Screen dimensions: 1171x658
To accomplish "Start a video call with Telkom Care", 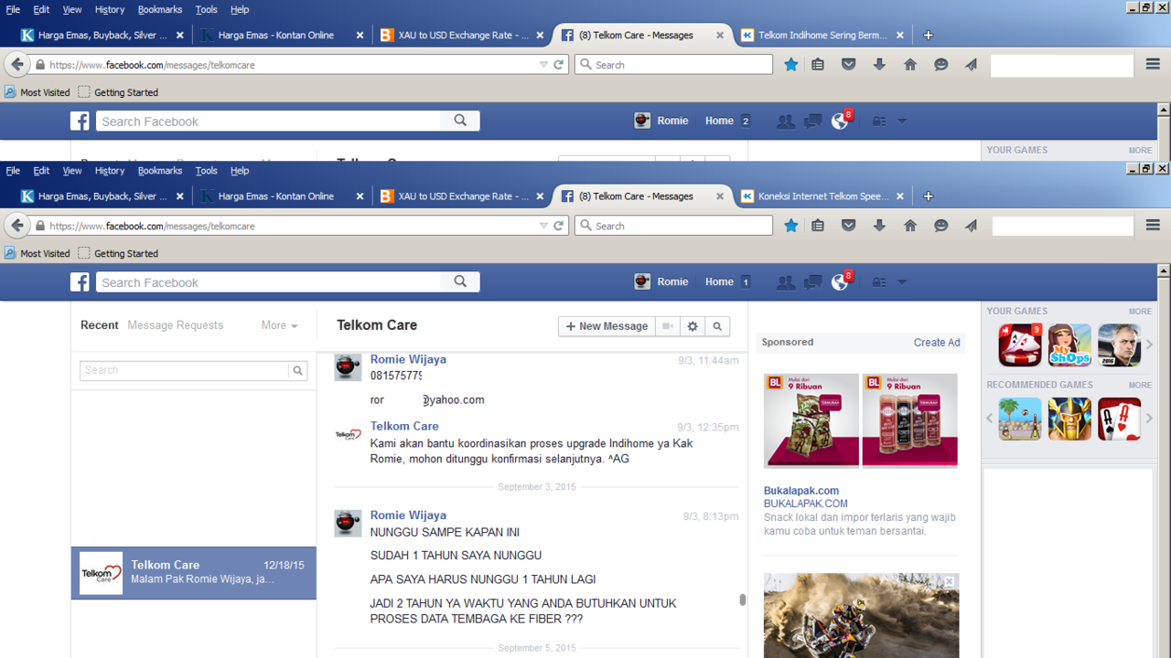I will [668, 326].
